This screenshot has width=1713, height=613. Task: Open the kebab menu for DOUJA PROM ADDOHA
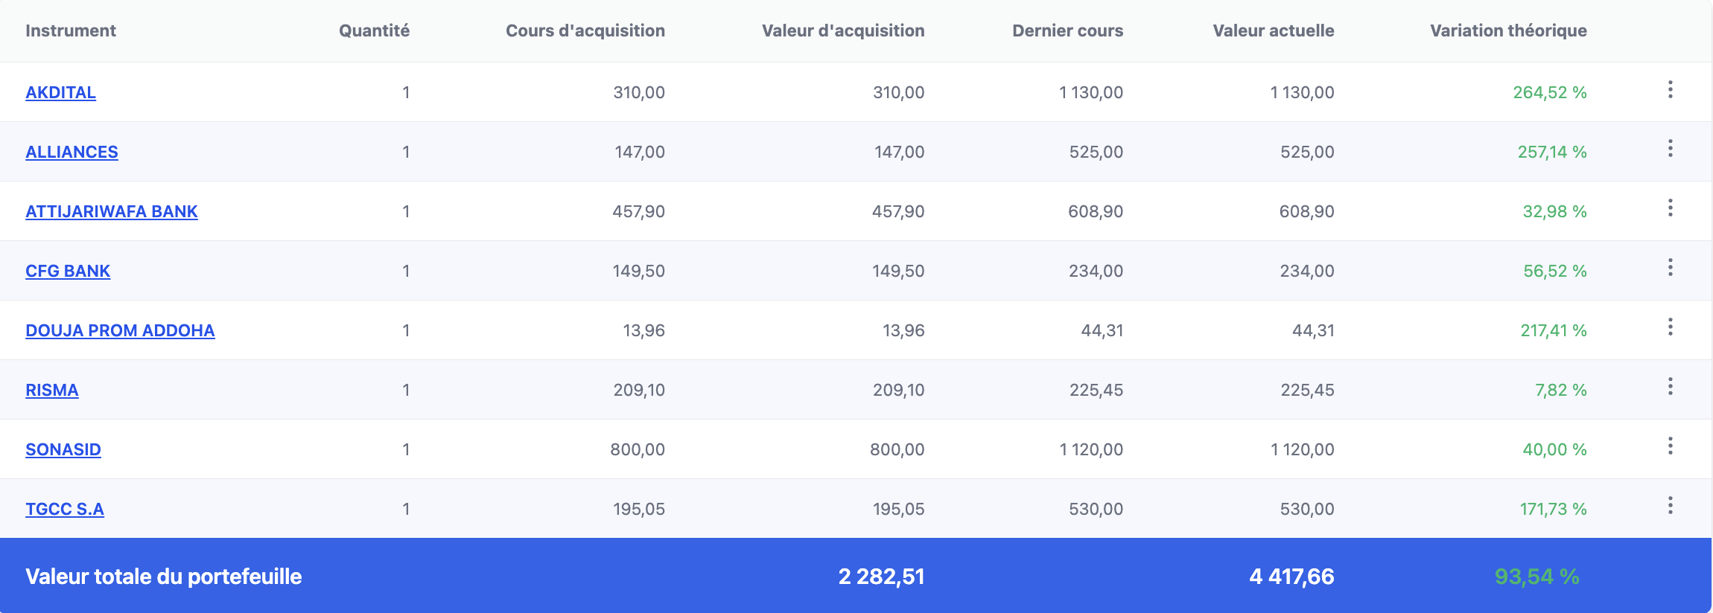(1671, 327)
